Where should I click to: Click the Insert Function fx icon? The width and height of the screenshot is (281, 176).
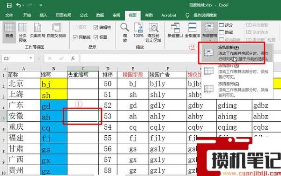tap(73, 59)
